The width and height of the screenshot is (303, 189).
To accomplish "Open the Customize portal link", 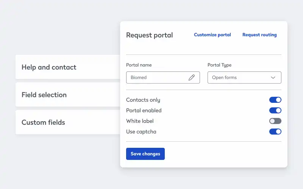I will pyautogui.click(x=212, y=35).
